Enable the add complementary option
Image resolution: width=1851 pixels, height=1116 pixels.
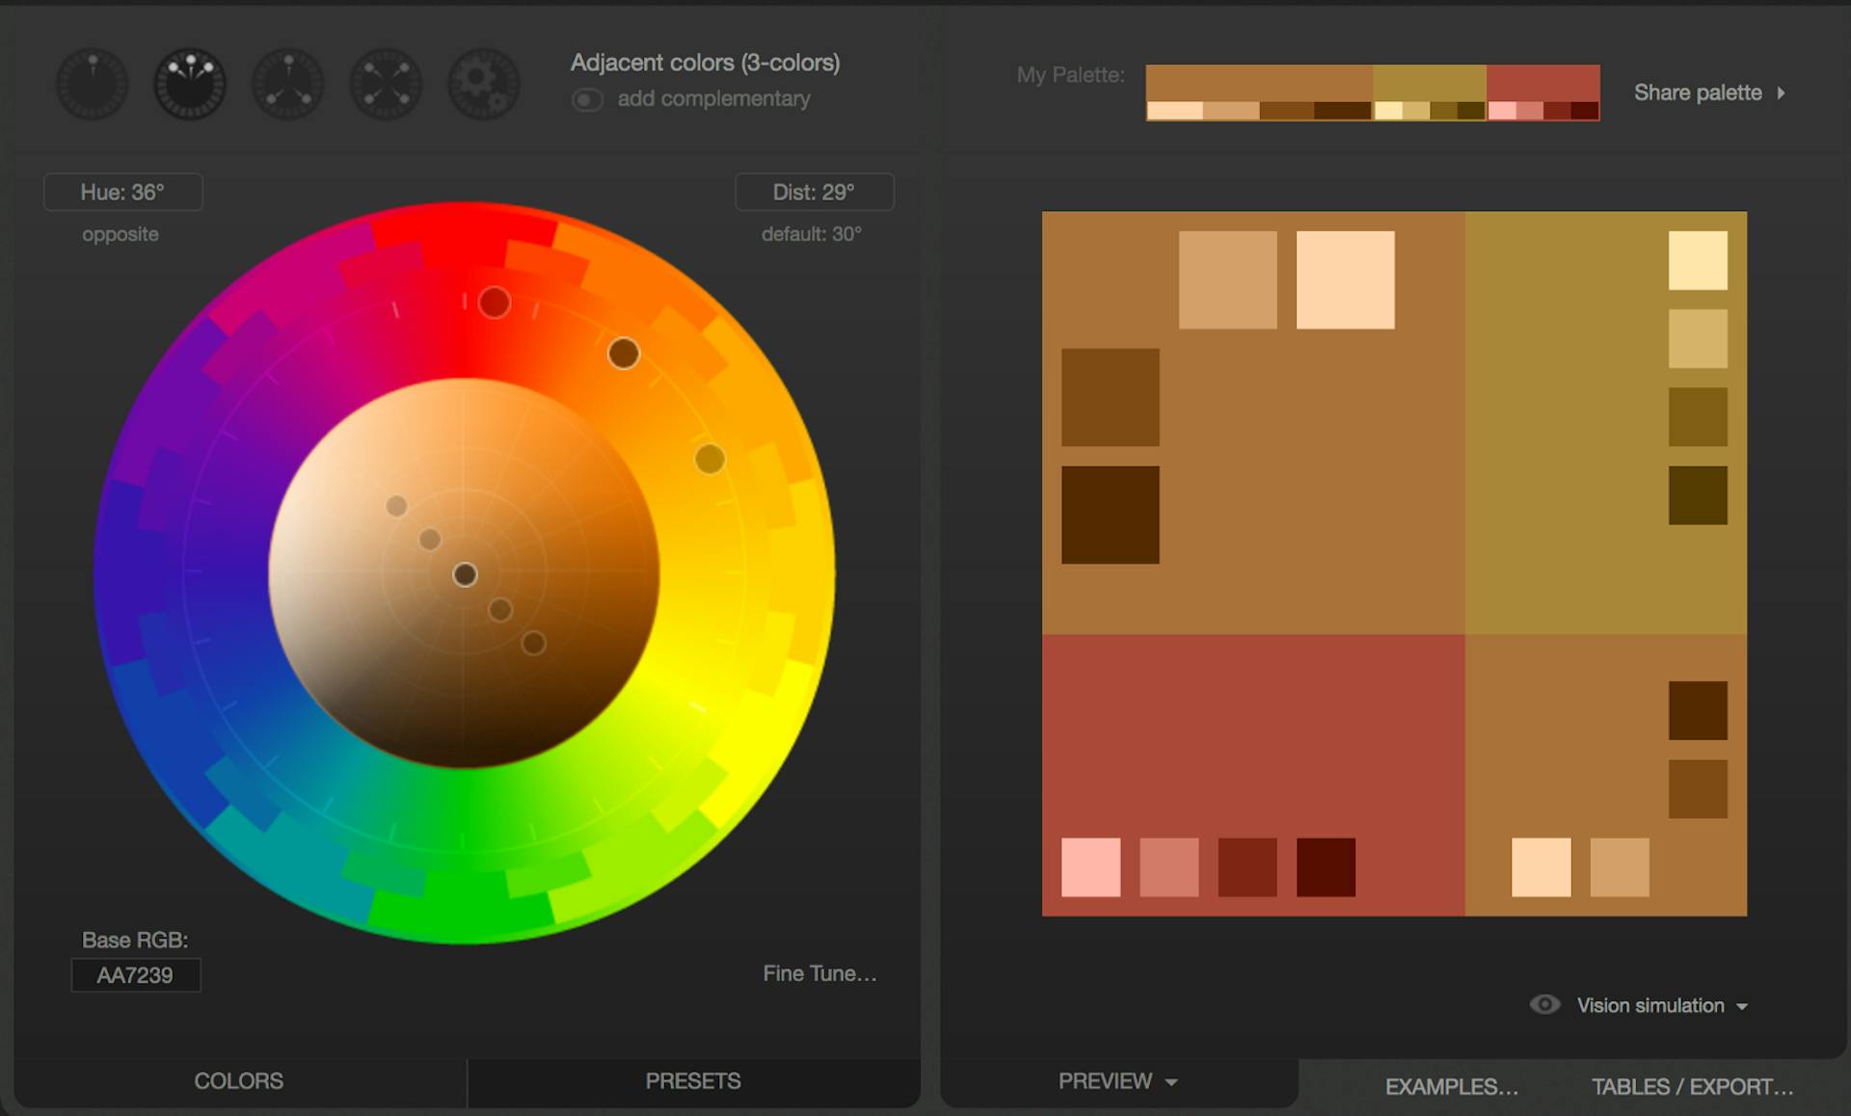point(587,98)
